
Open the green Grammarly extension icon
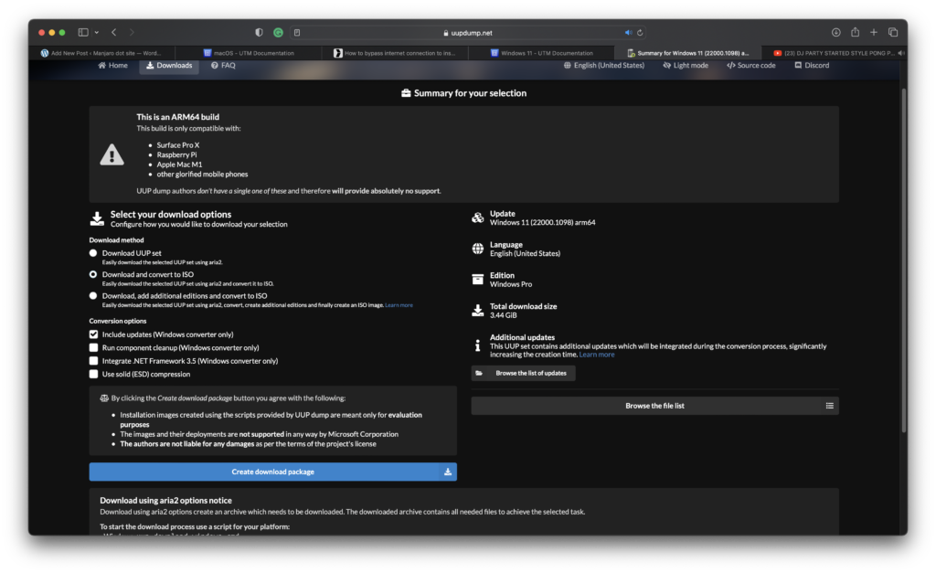pyautogui.click(x=278, y=32)
